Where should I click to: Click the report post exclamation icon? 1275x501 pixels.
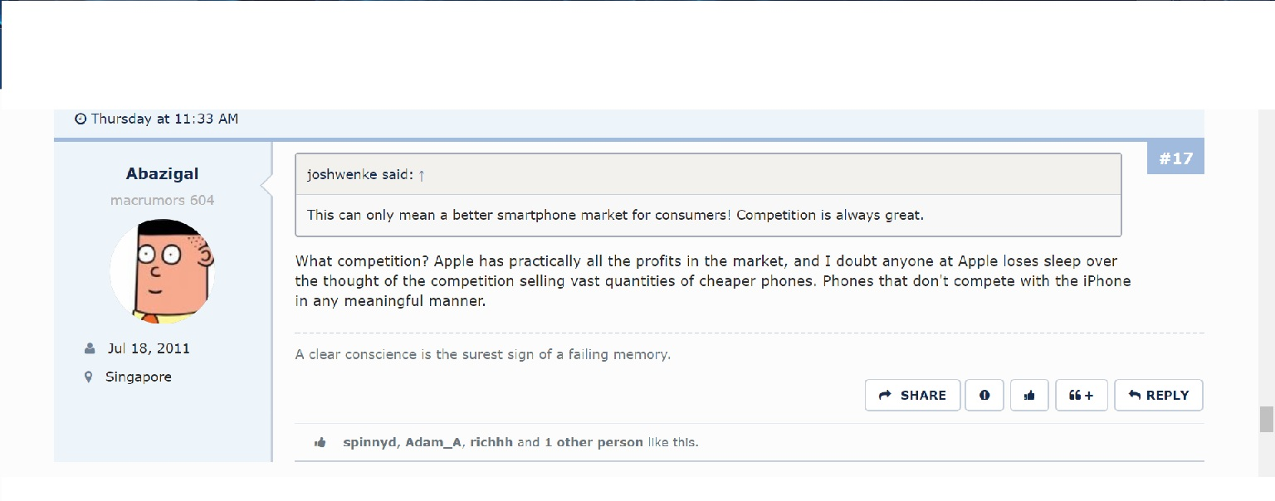point(984,396)
